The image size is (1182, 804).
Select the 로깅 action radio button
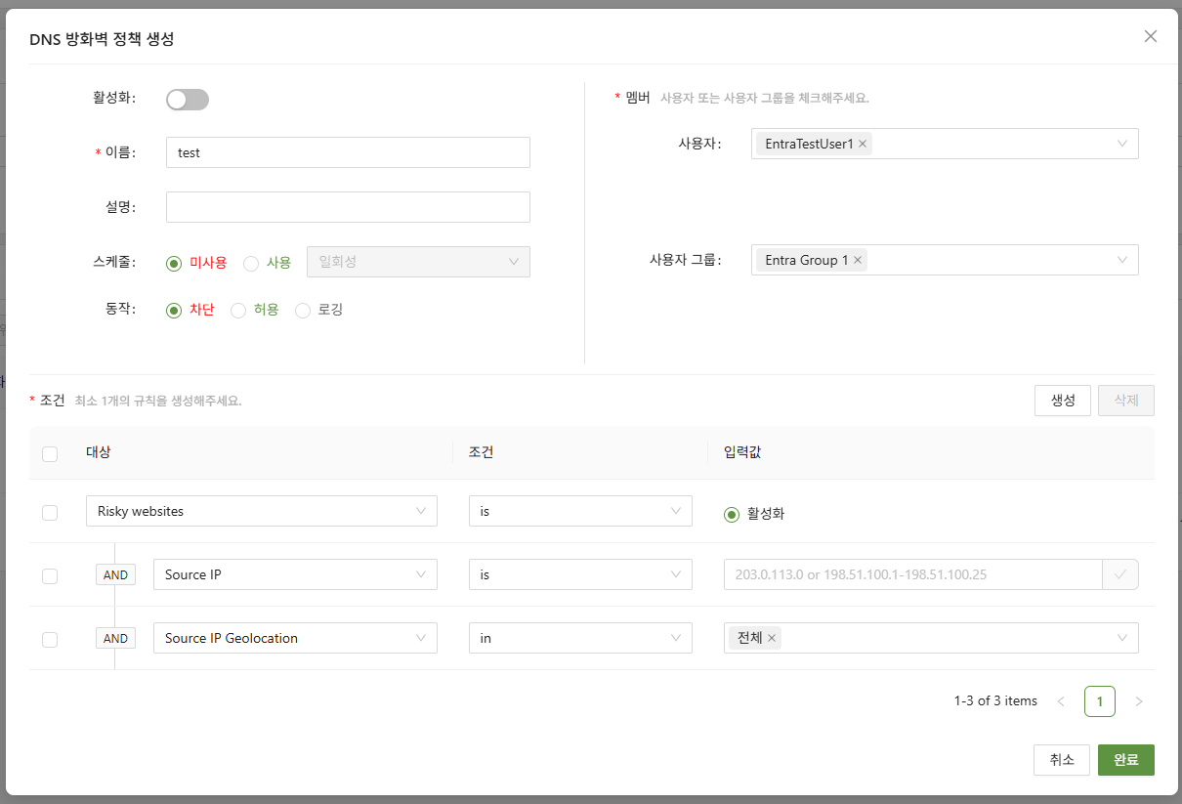(x=303, y=311)
